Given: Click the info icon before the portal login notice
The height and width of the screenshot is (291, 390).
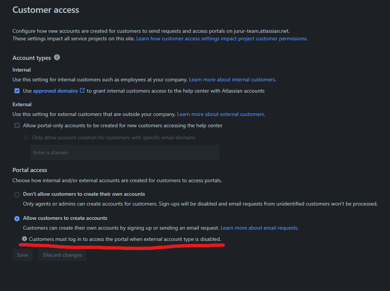Looking at the screenshot, I should click(25, 239).
